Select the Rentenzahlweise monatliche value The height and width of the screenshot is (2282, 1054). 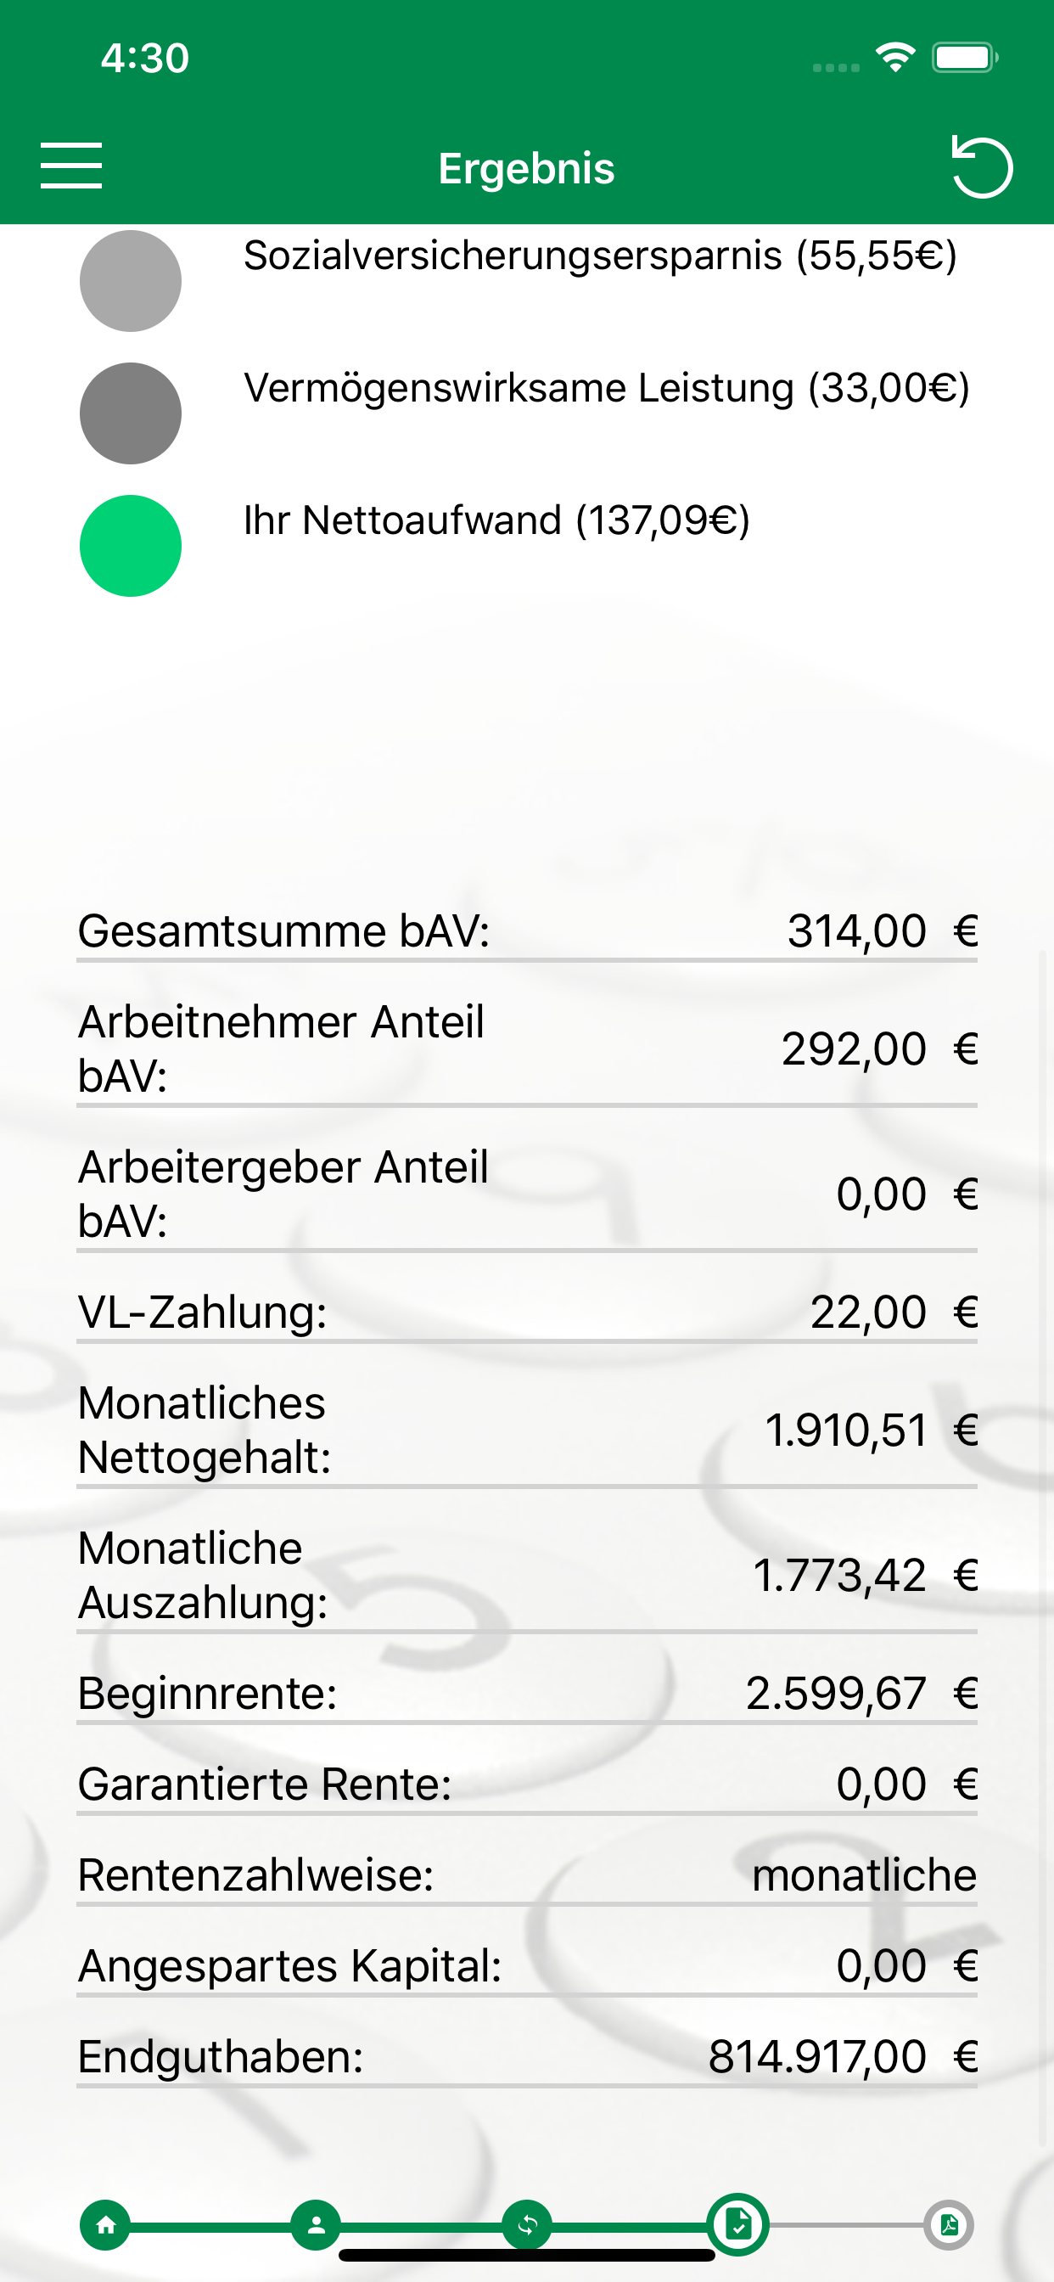click(864, 1875)
